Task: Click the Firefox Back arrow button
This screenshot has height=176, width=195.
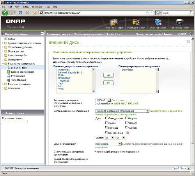Action: (x=5, y=13)
